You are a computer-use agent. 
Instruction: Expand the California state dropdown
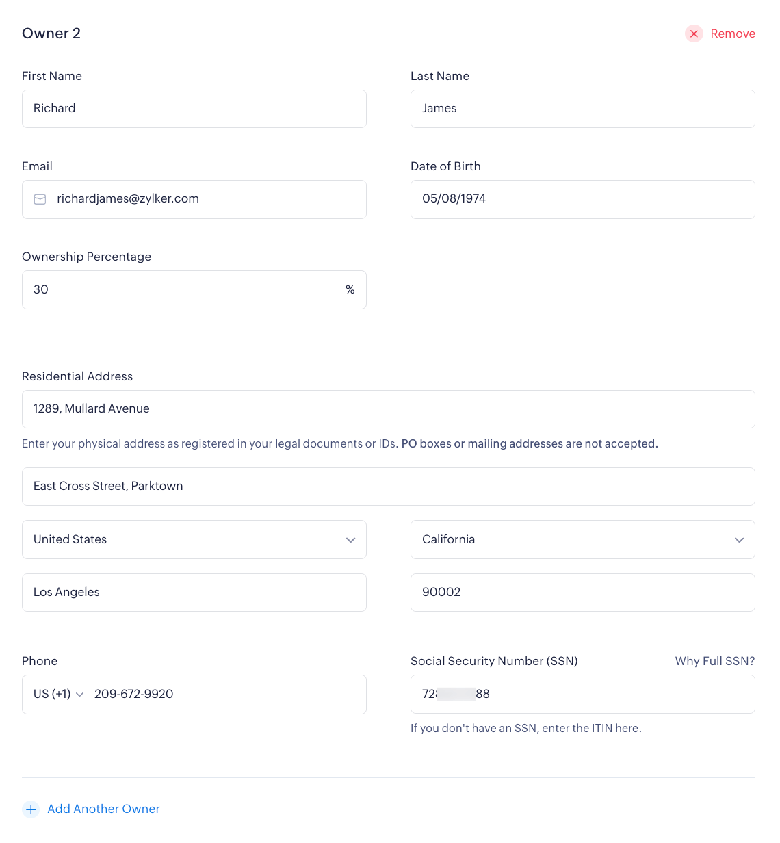pos(582,539)
